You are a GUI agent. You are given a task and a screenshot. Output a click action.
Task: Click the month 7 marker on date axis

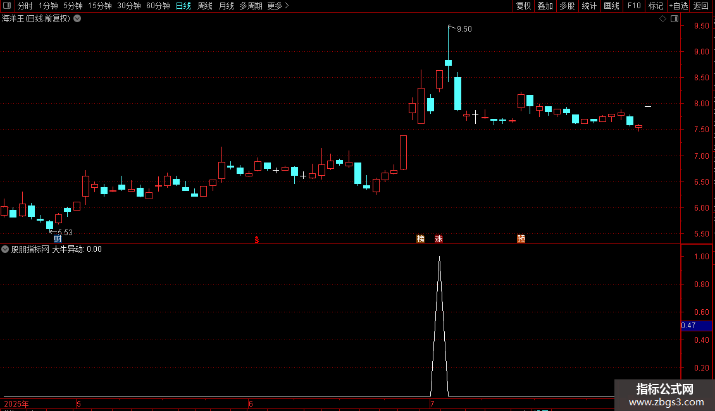pos(432,403)
